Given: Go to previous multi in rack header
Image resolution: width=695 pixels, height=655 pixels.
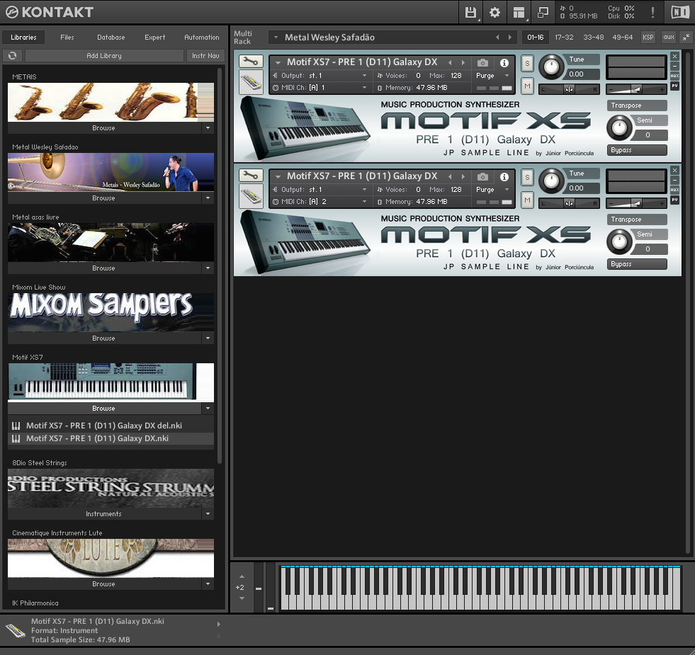Looking at the screenshot, I should (497, 38).
